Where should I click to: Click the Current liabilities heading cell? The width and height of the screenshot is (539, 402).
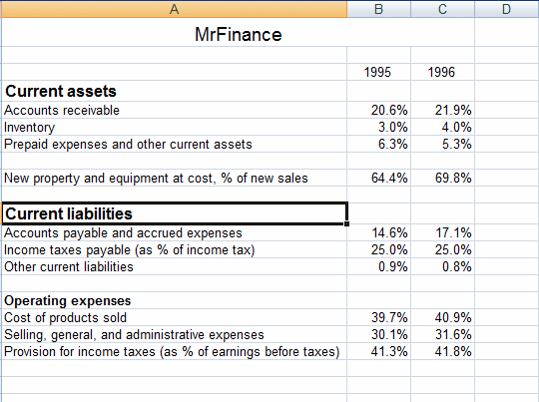click(175, 213)
